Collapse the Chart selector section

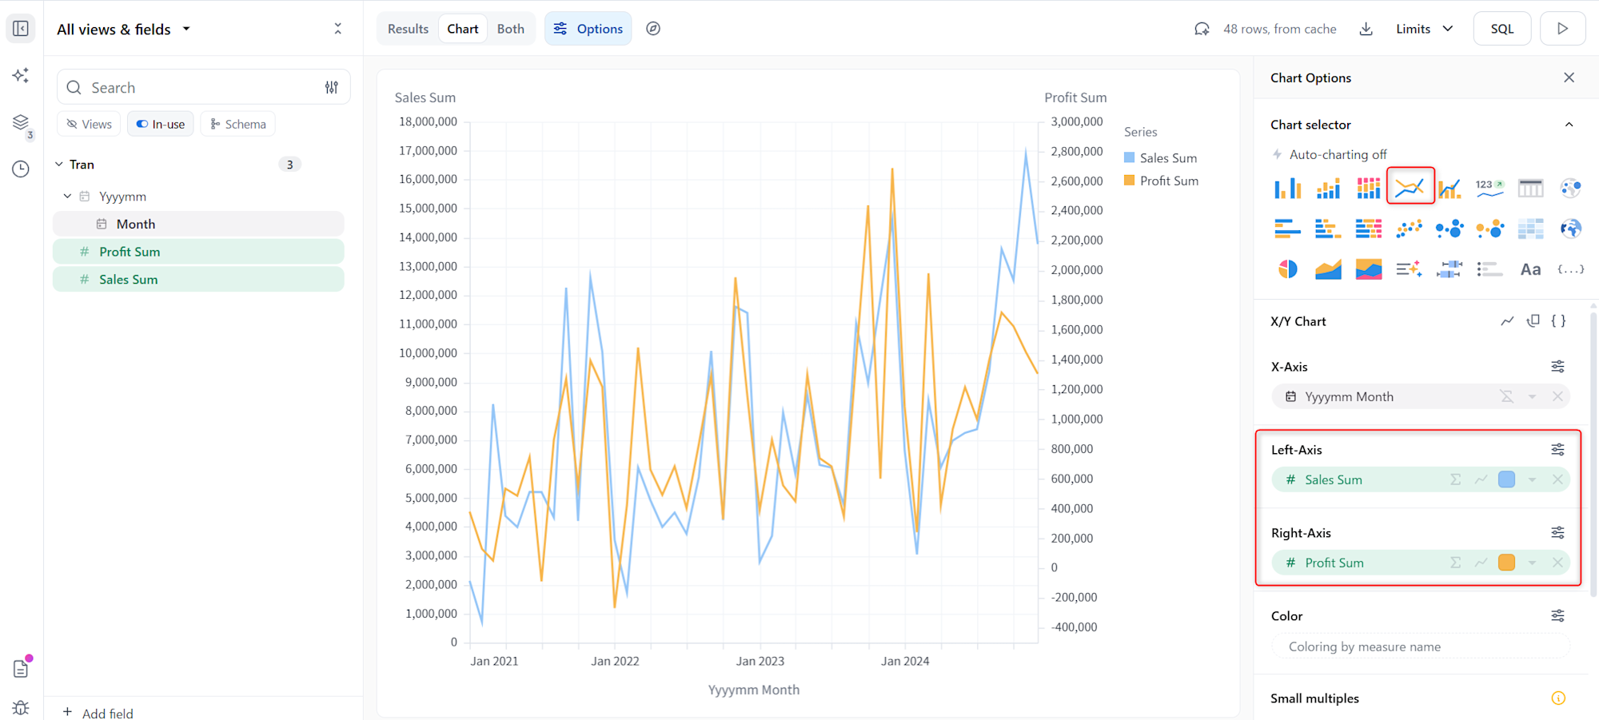(x=1569, y=125)
